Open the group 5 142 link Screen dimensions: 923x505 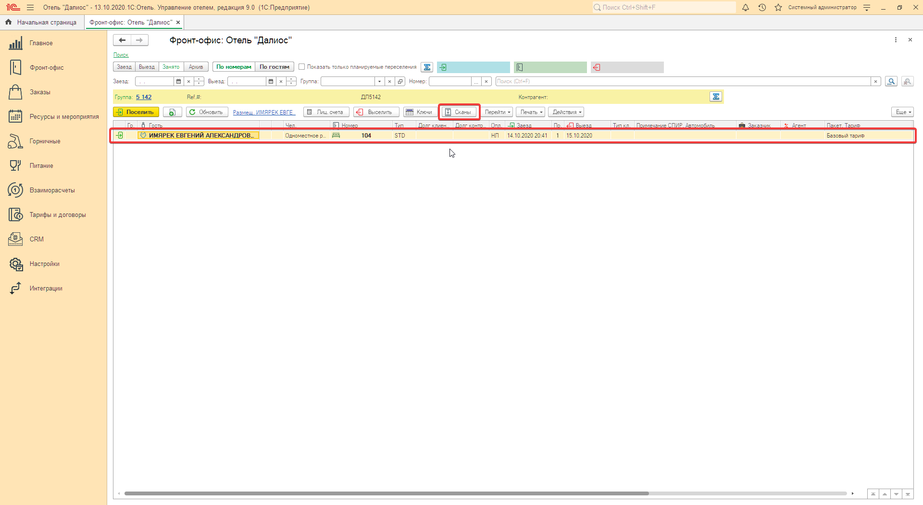(144, 97)
